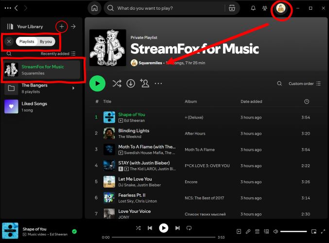Invite collaborators to the playlist

[x=144, y=83]
